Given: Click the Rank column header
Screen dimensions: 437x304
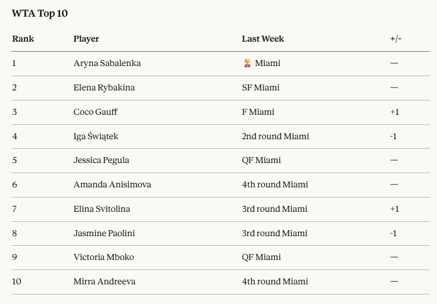Looking at the screenshot, I should [23, 39].
